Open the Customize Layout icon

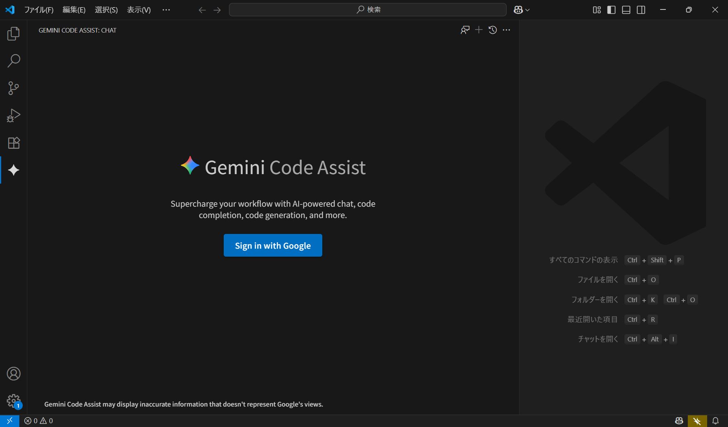(597, 10)
